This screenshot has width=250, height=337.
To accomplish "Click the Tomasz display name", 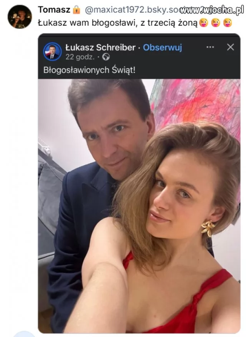I will [x=54, y=10].
